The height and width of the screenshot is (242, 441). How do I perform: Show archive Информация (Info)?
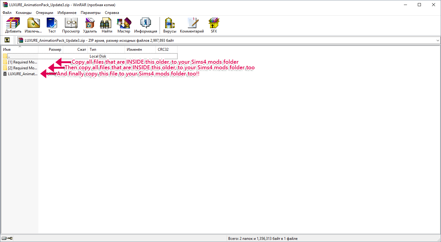[x=146, y=25]
